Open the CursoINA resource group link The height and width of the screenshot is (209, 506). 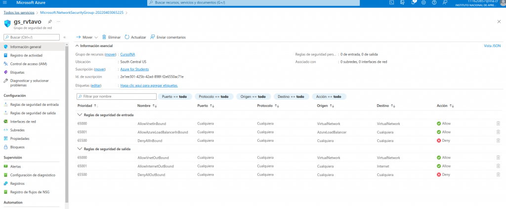[127, 54]
